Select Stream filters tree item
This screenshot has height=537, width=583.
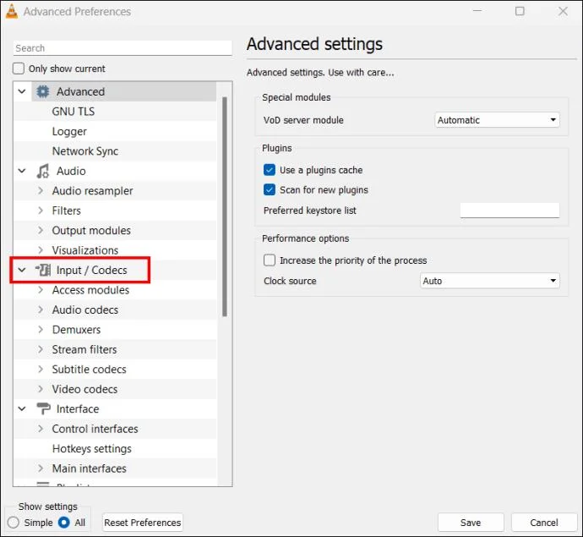click(84, 349)
